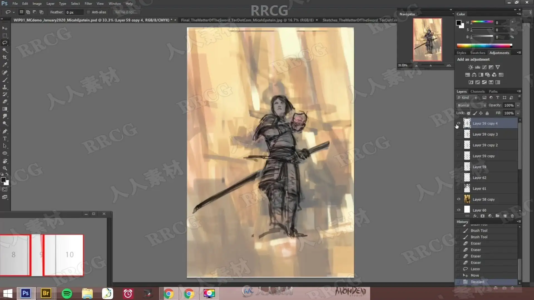Open the Fill slider dropdown arrow
Screen dimensions: 534x300
pyautogui.click(x=518, y=113)
